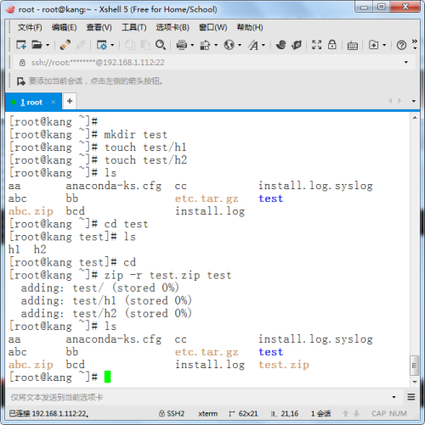425x425 pixels.
Task: Click the Help question mark icon
Action: [x=401, y=45]
